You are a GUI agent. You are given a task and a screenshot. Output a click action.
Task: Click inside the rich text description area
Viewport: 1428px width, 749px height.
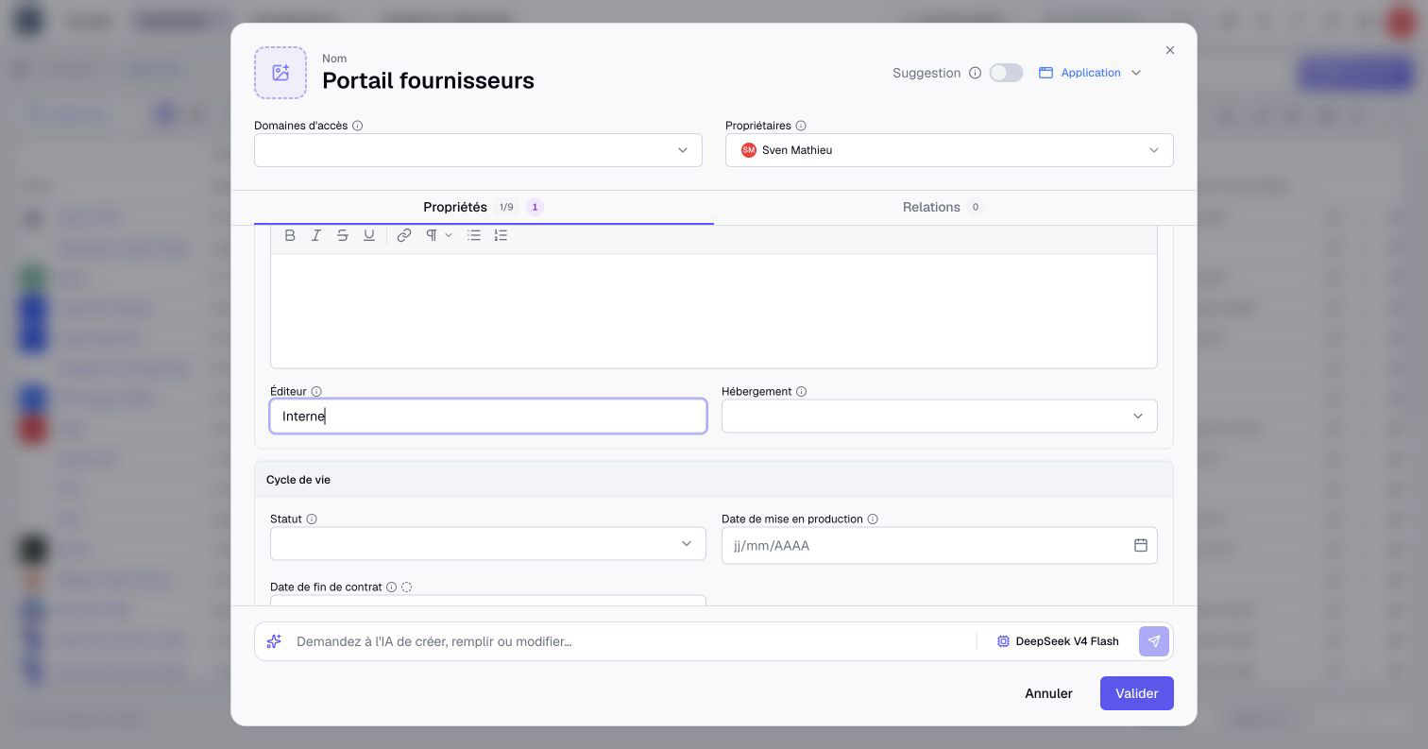[714, 311]
